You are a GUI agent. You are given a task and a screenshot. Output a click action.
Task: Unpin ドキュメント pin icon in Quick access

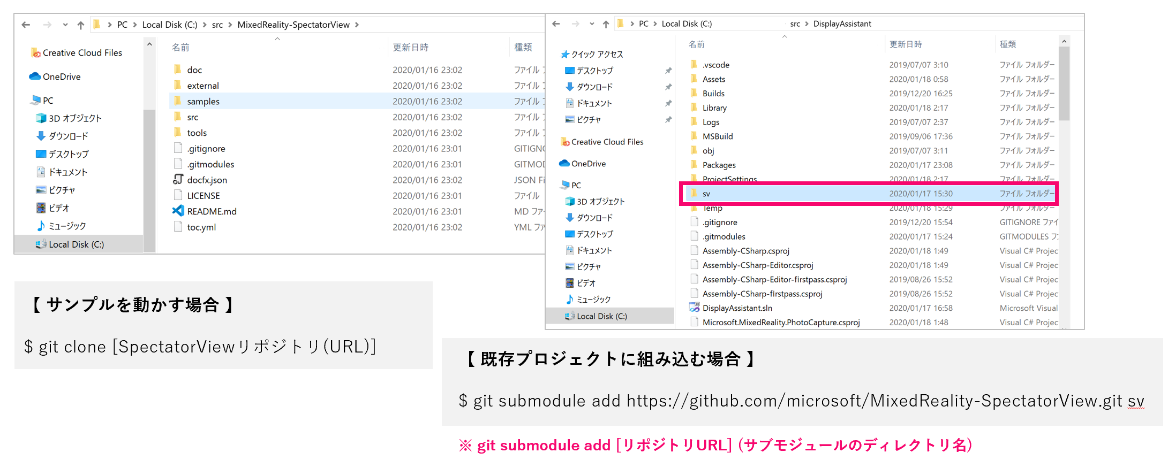[668, 103]
